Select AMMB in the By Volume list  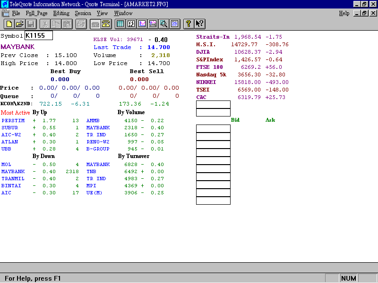[93, 120]
